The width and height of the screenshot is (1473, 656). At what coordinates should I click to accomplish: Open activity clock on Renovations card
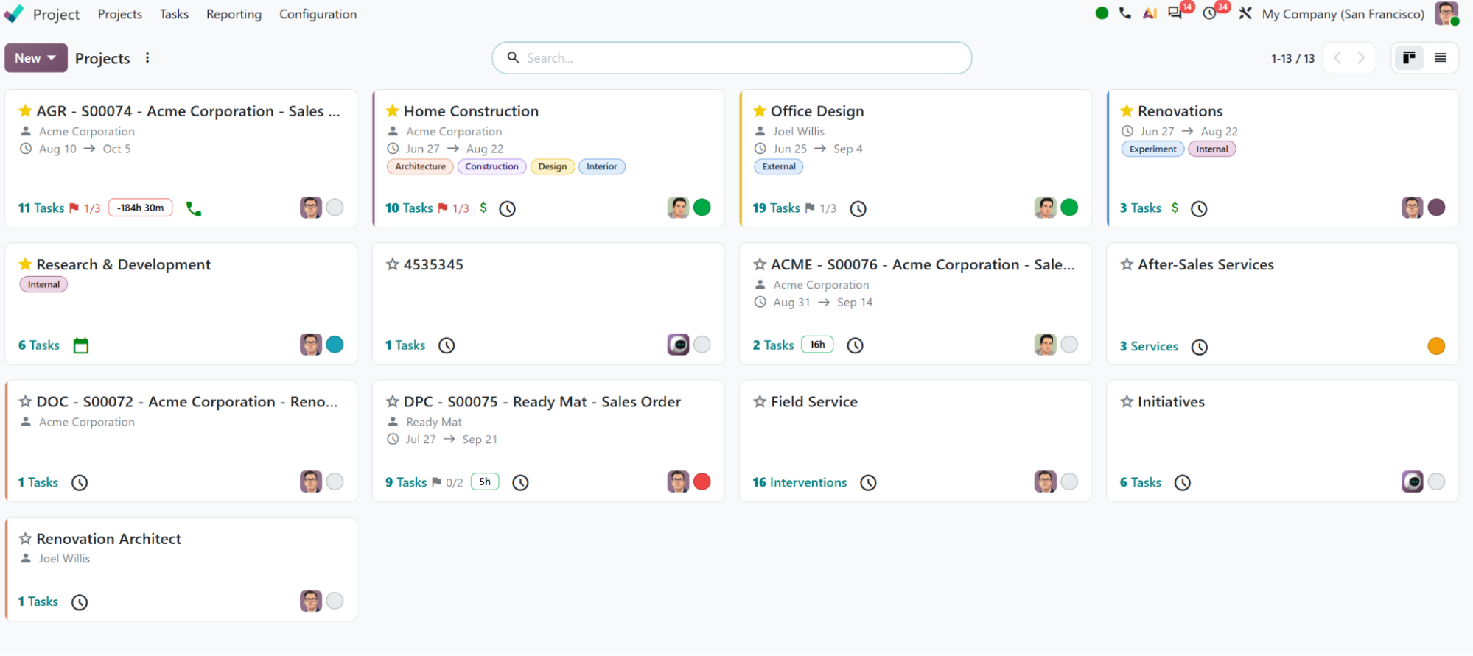tap(1199, 209)
